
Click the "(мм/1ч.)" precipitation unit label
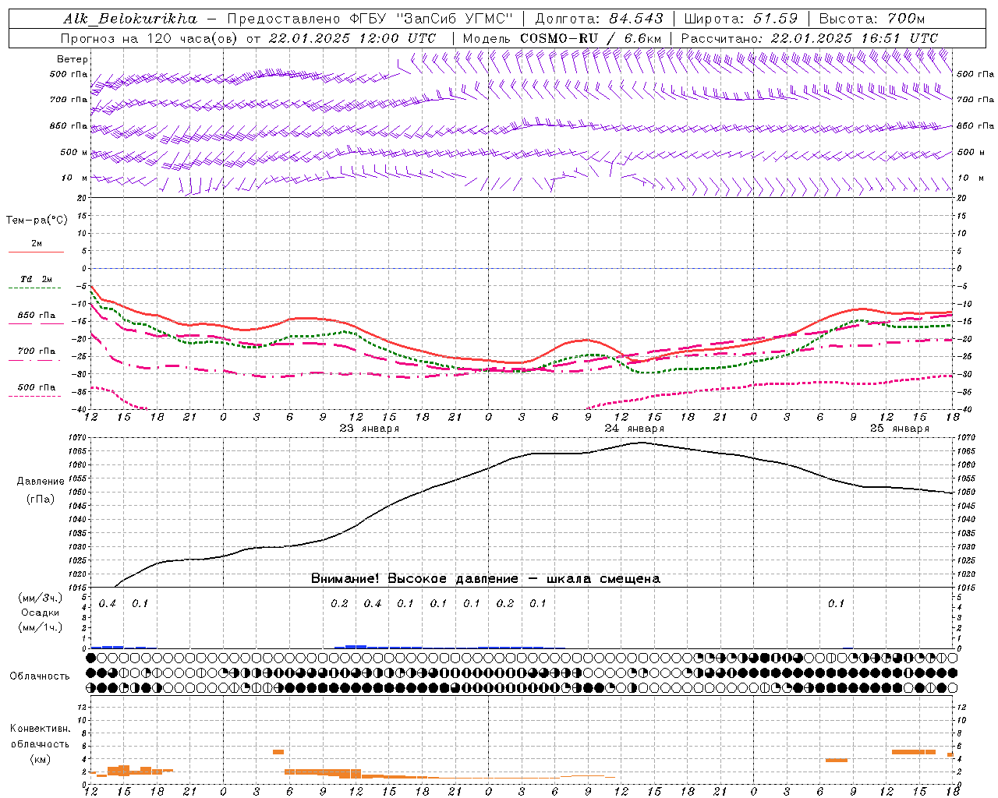click(40, 627)
